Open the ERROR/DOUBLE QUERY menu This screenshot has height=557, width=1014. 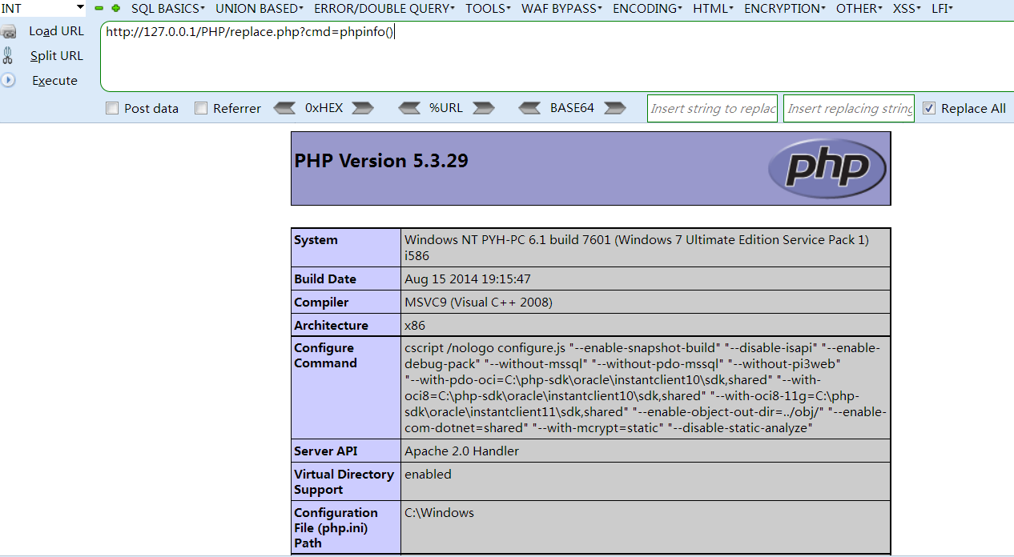point(384,8)
